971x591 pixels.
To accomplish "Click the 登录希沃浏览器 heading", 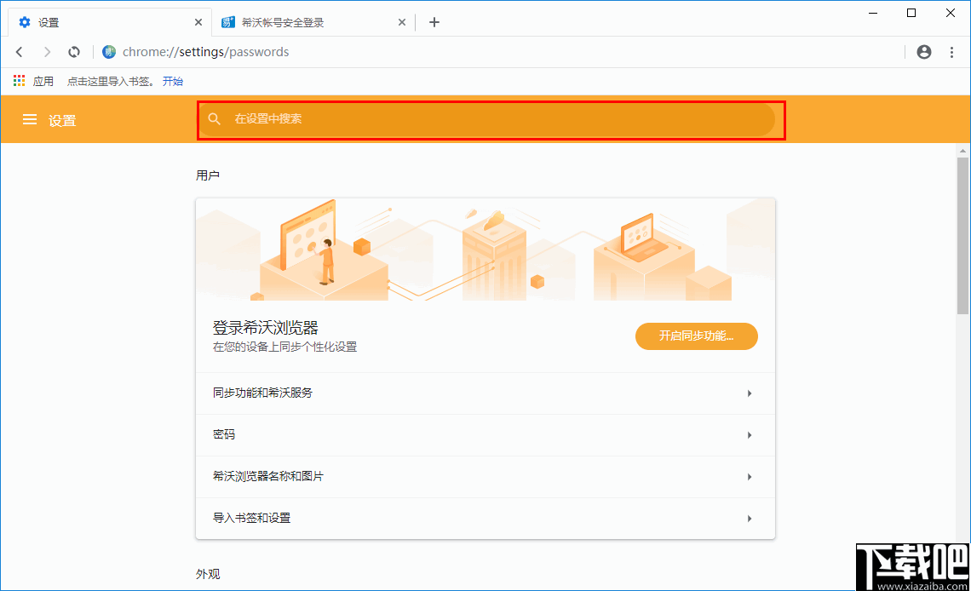I will (x=265, y=327).
